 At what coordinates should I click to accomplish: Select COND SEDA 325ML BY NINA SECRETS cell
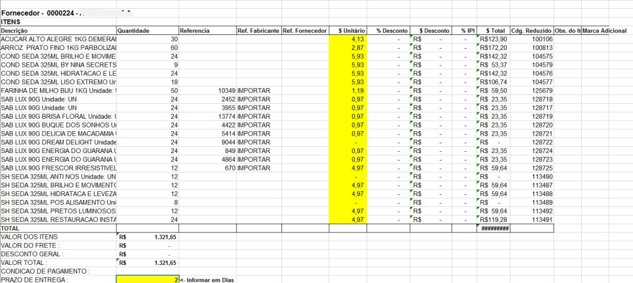coord(58,65)
